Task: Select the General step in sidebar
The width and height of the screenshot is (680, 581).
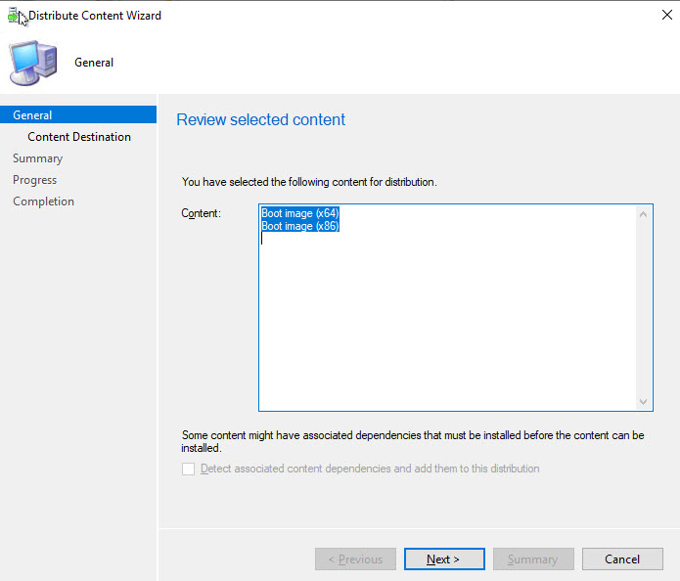Action: click(33, 115)
